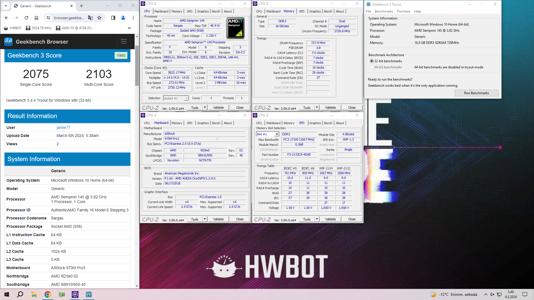Open Graphics tab in Memory window

point(315,11)
